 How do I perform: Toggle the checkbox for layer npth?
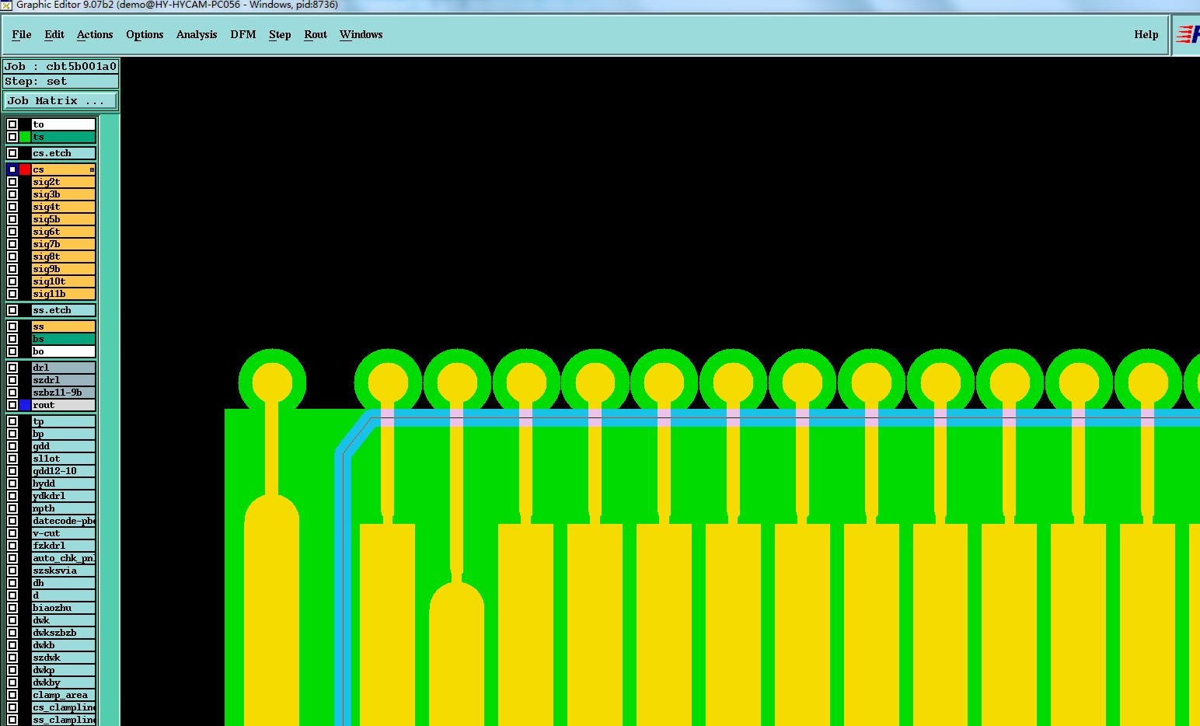(12, 508)
